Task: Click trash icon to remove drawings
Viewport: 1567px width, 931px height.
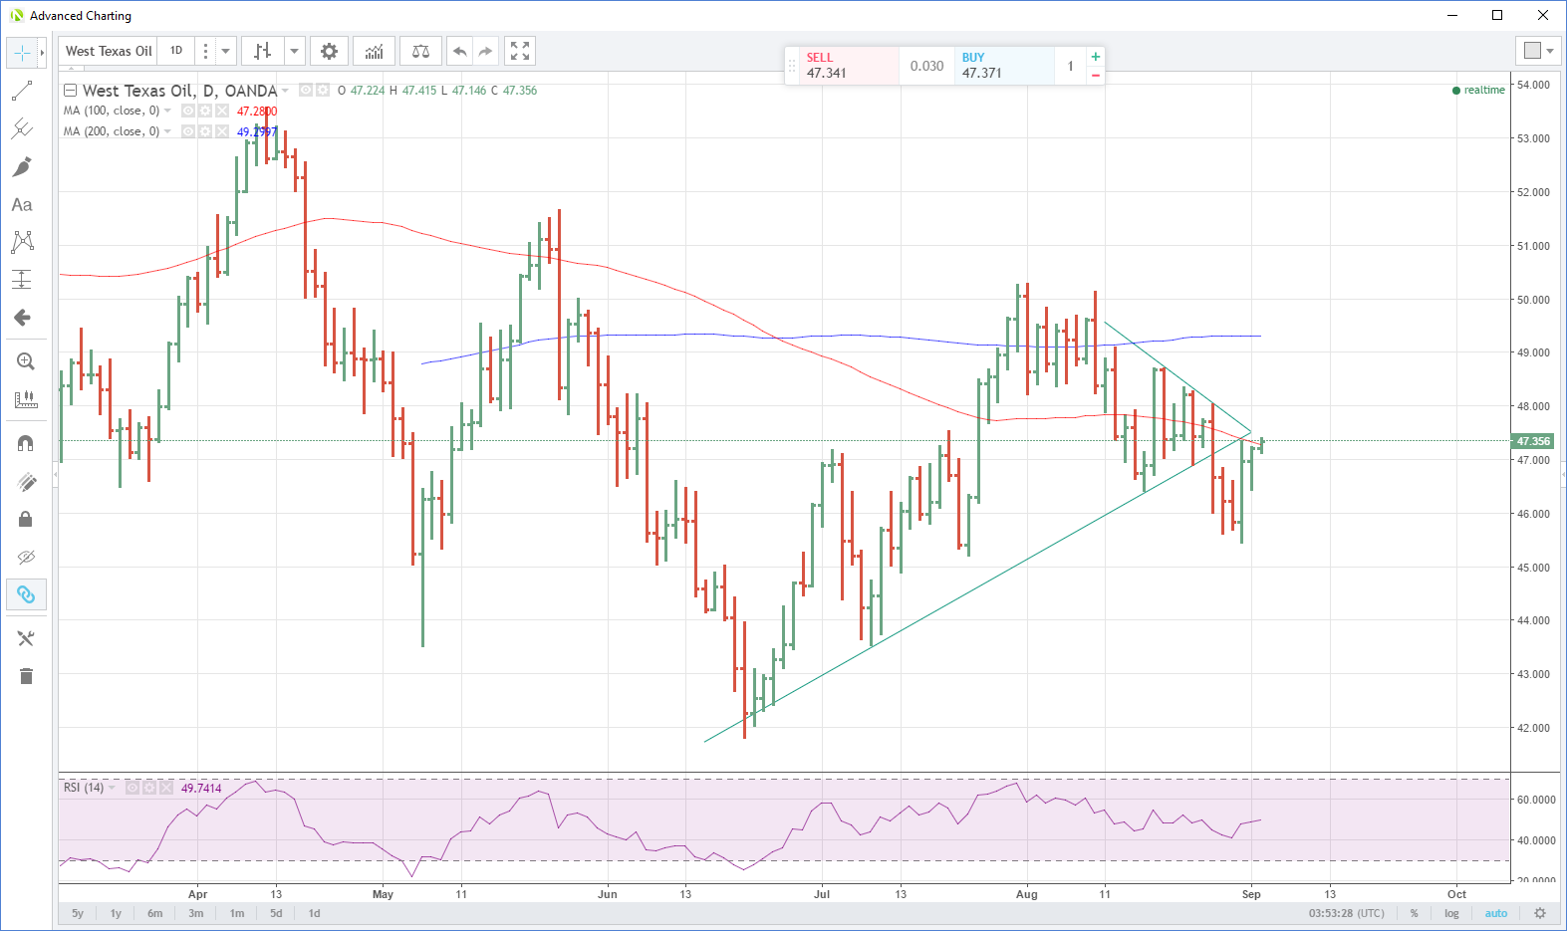Action: (26, 676)
